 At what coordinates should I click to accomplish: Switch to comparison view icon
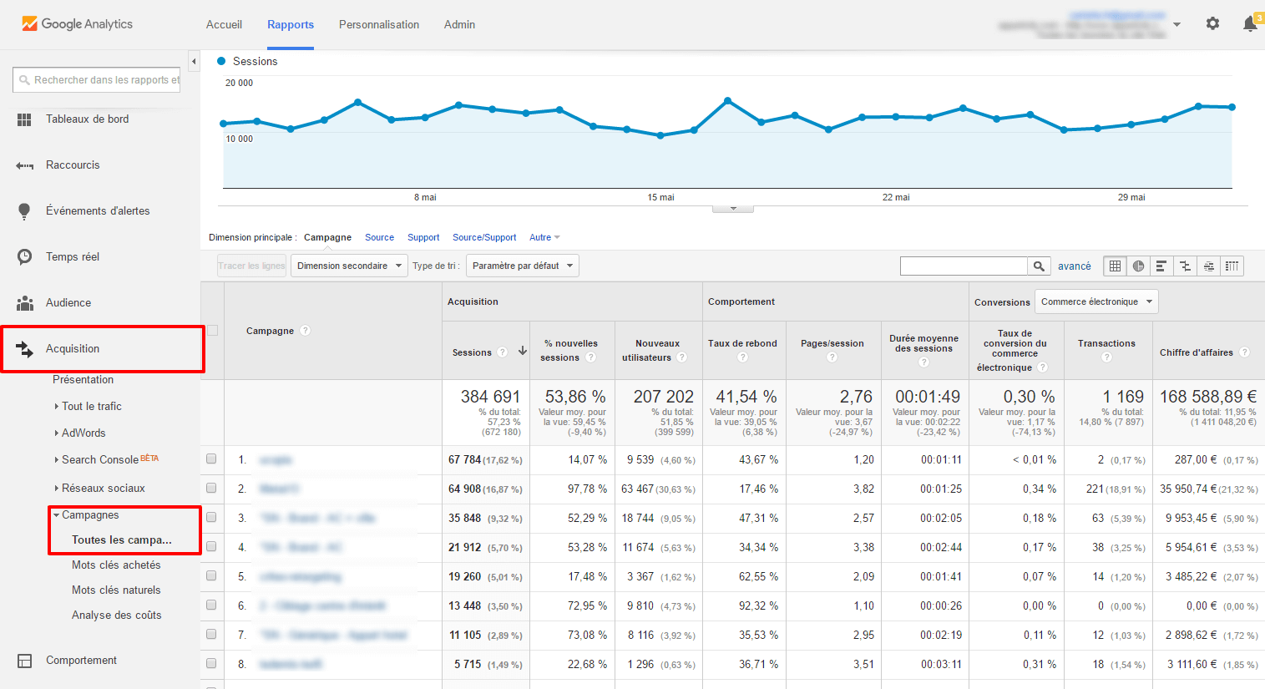[1185, 266]
